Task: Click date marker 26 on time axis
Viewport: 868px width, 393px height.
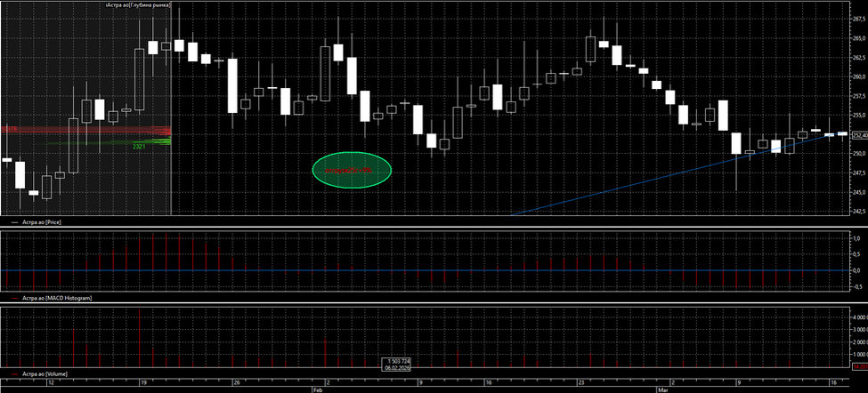Action: pos(236,382)
